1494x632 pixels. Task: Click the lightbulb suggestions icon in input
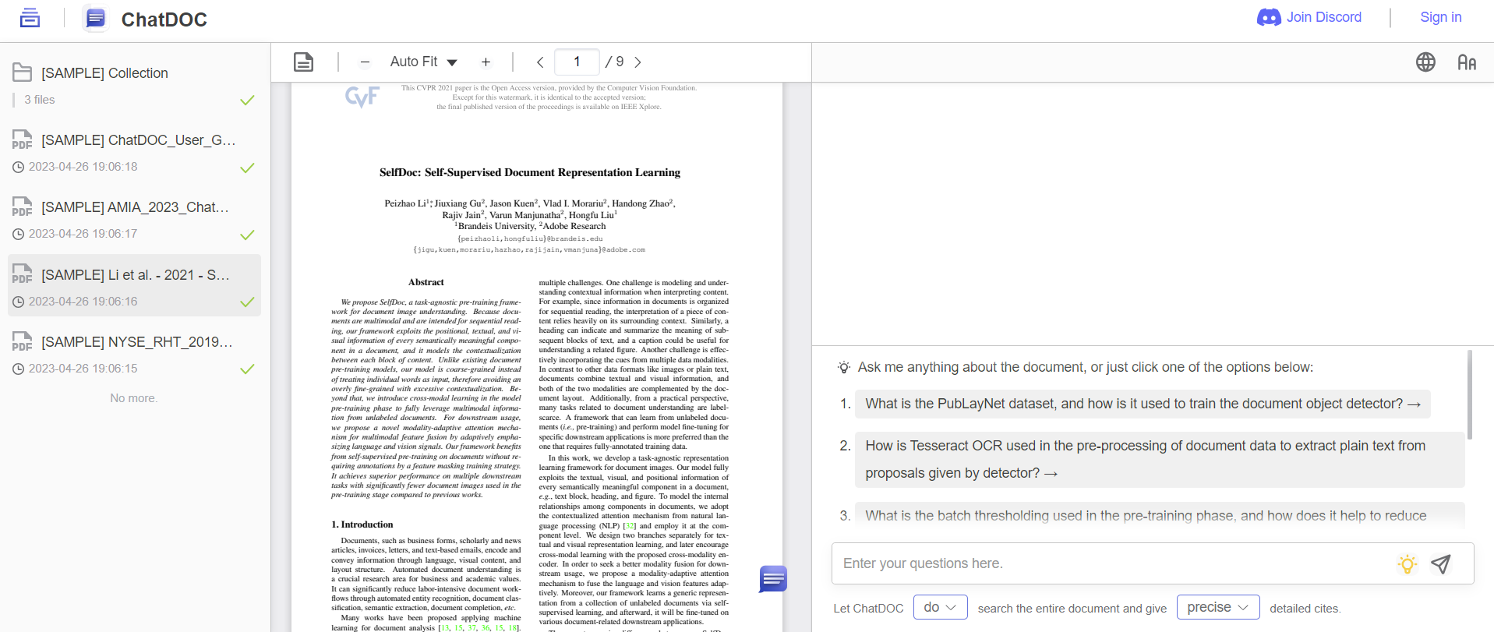[1407, 564]
